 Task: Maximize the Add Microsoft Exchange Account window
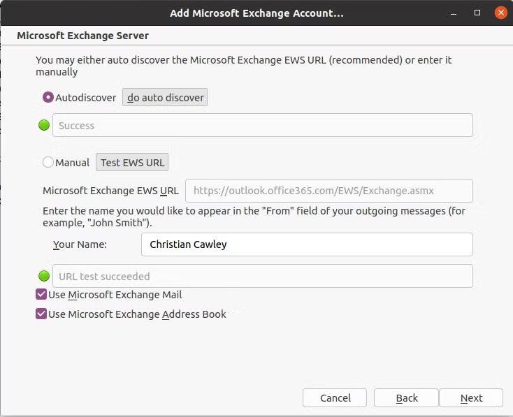tap(477, 13)
